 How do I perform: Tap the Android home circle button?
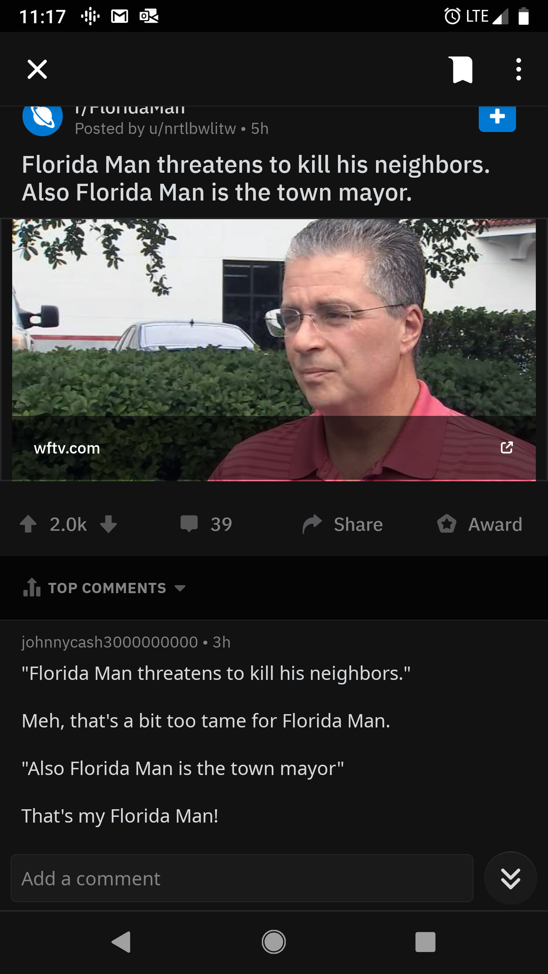(x=274, y=942)
